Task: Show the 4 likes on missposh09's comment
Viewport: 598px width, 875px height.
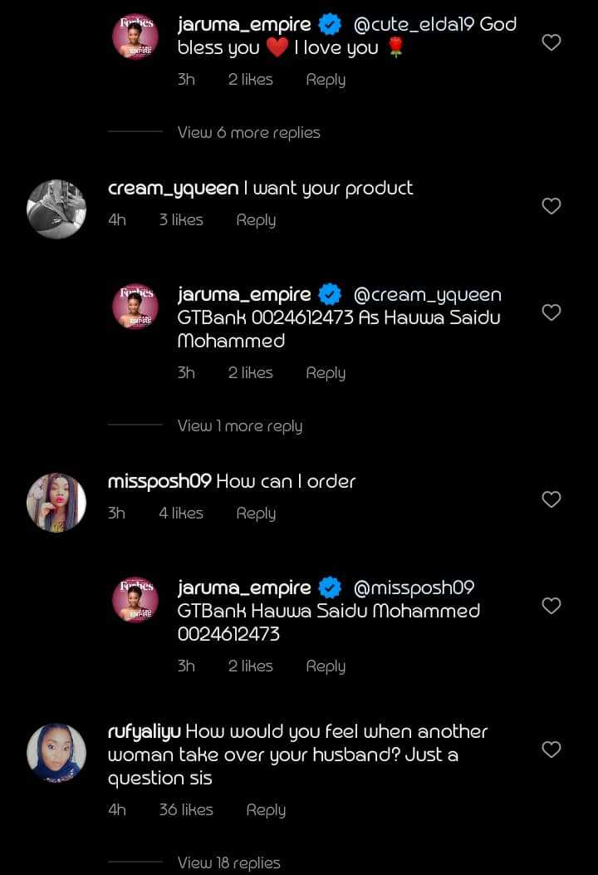Action: coord(181,514)
